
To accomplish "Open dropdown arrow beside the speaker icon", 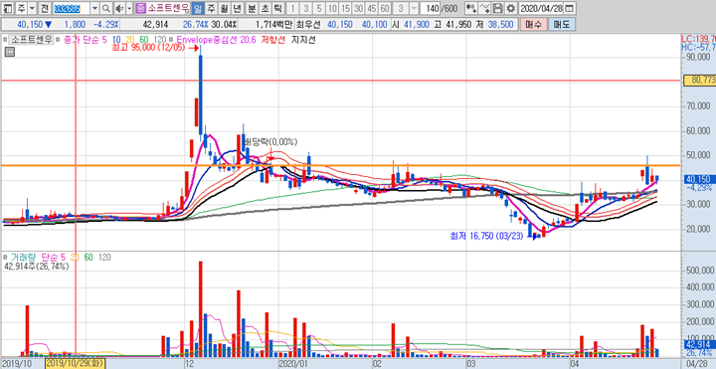I will [x=128, y=8].
